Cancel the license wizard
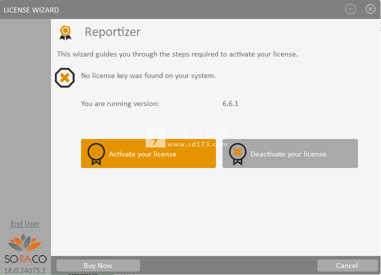Screen dimensions: 381x275 pyautogui.click(x=347, y=265)
